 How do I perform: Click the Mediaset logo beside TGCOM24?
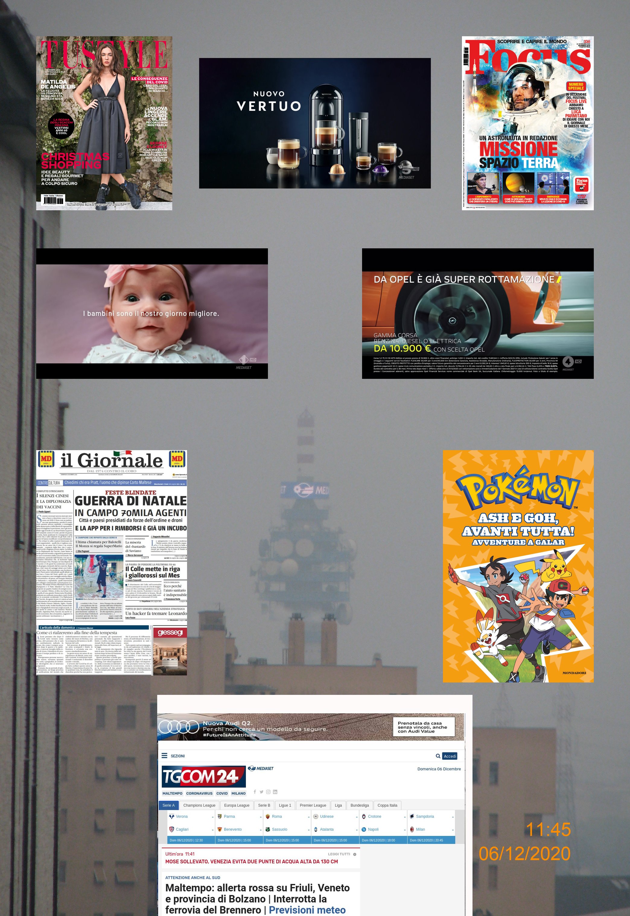click(260, 768)
